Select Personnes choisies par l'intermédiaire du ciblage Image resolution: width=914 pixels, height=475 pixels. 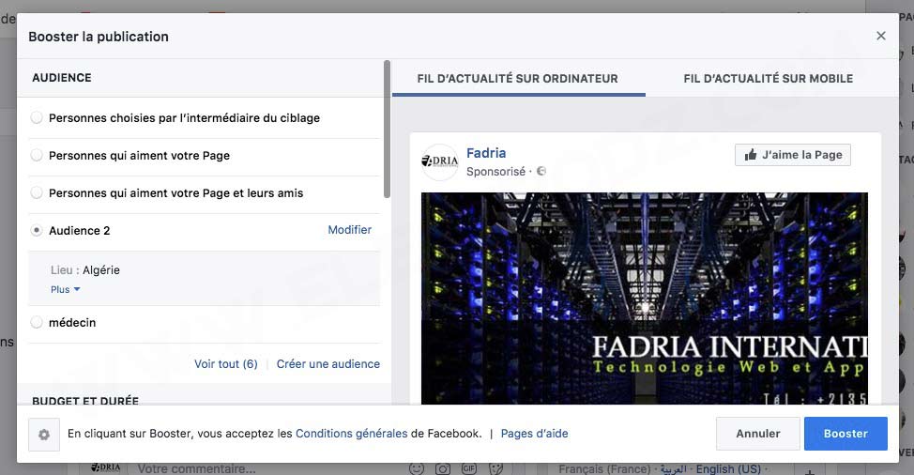click(x=37, y=117)
